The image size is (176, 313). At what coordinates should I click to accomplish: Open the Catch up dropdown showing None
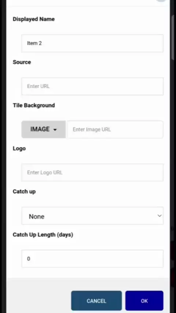click(x=92, y=216)
